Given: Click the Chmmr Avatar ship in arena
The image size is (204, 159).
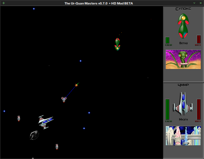Looking at the screenshot, I should point(46,122).
